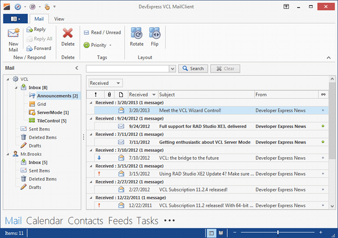Toggle the flag dot on 3/15/2012 message
Viewport: 338px width, 238px height.
pyautogui.click(x=323, y=173)
